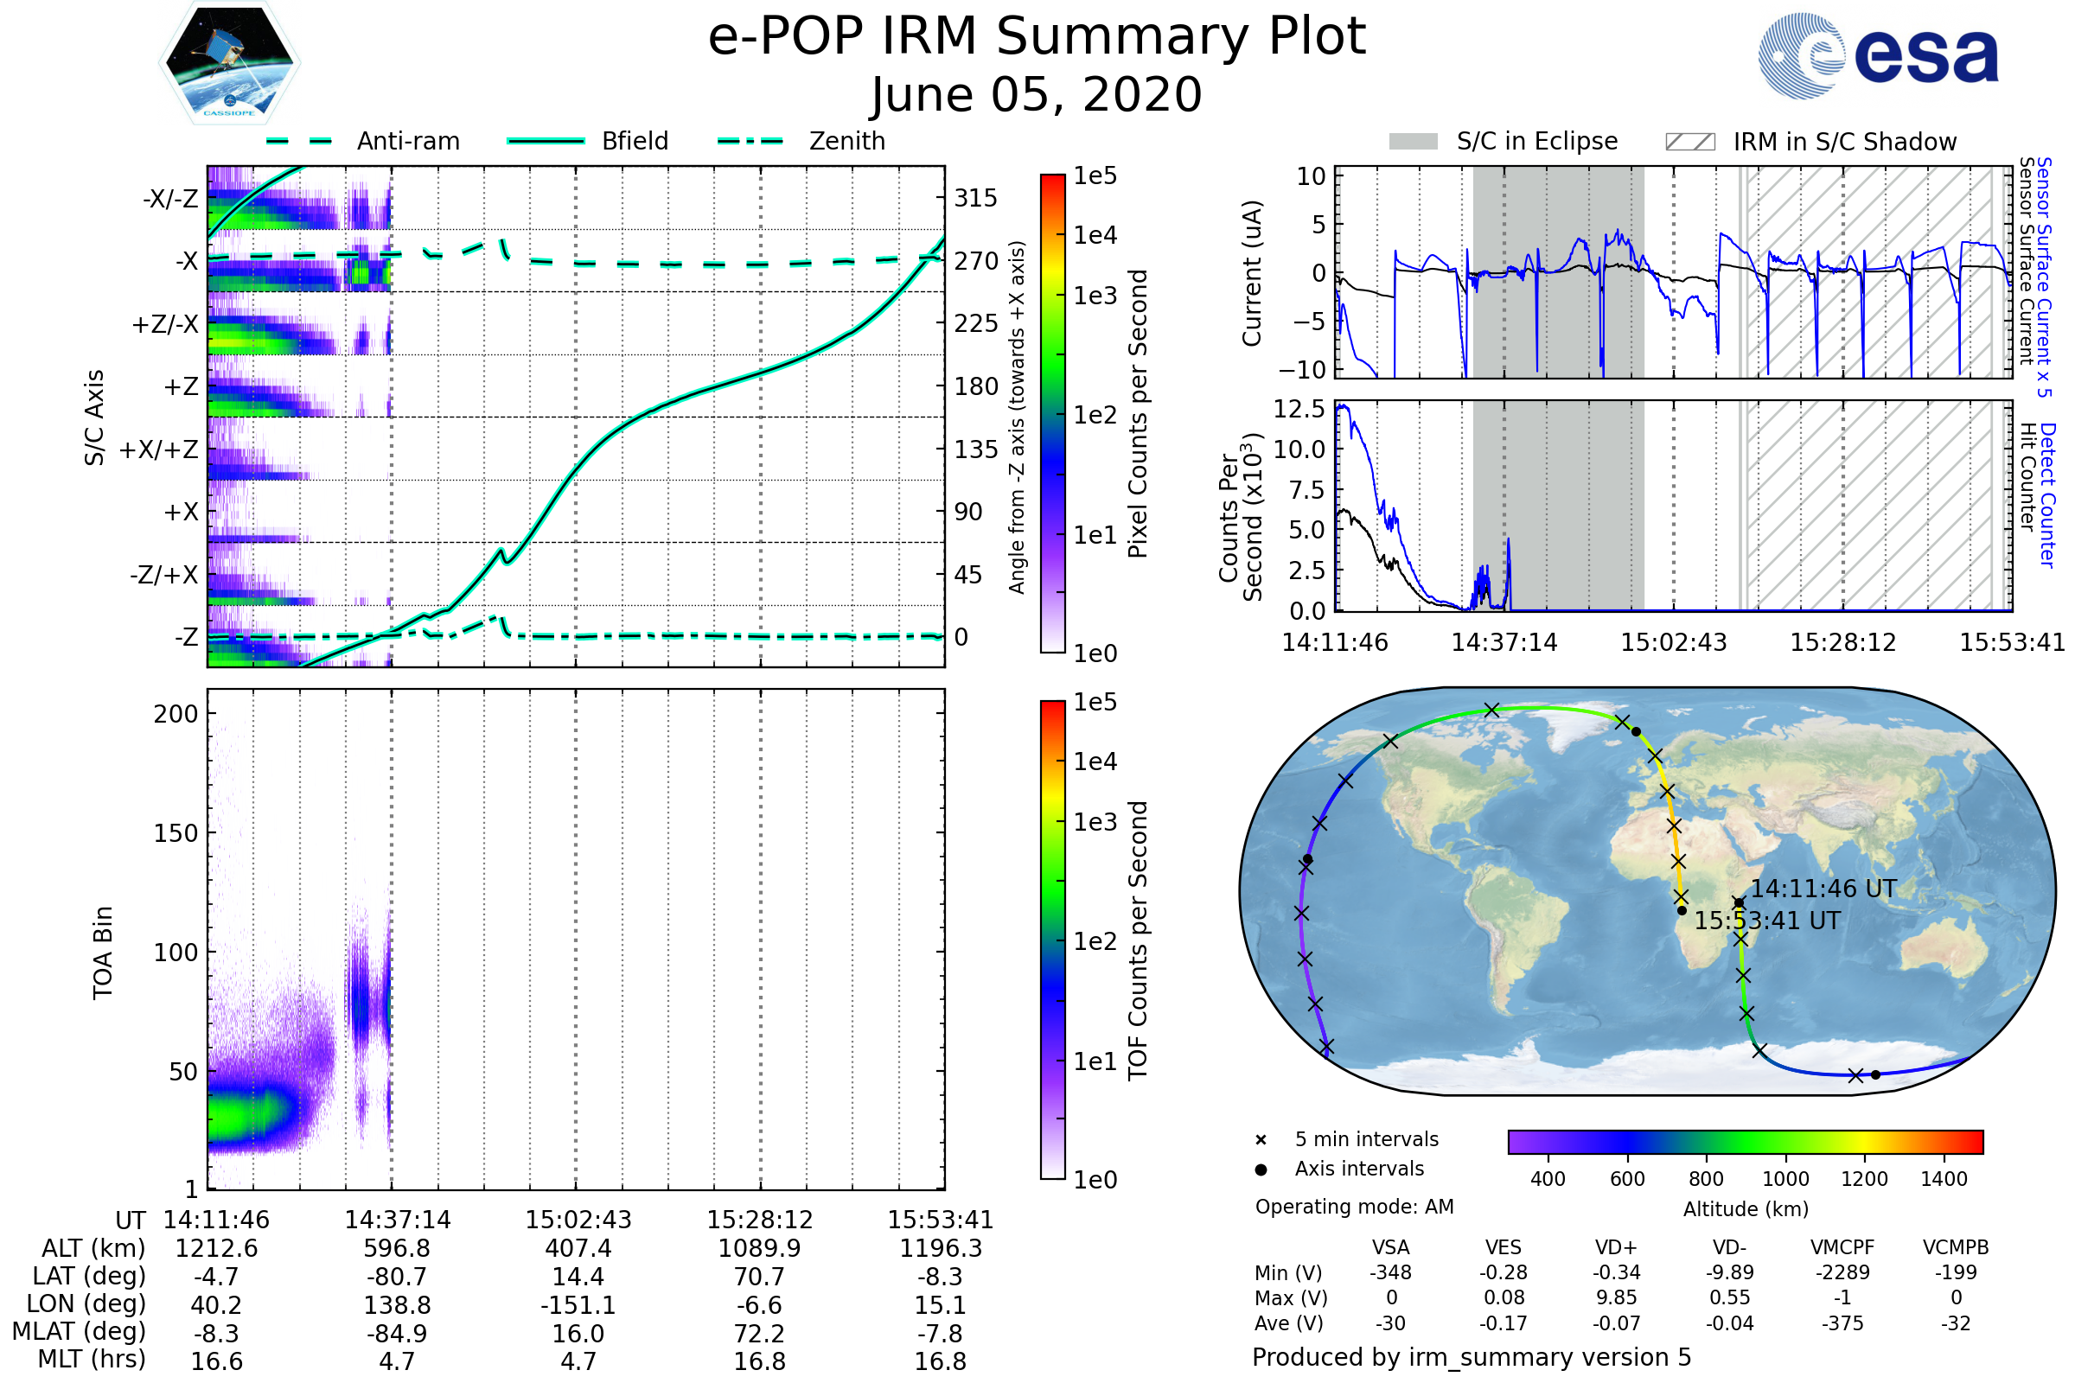Click the Bfield solid legend line
The image size is (2075, 1383).
pyautogui.click(x=546, y=141)
